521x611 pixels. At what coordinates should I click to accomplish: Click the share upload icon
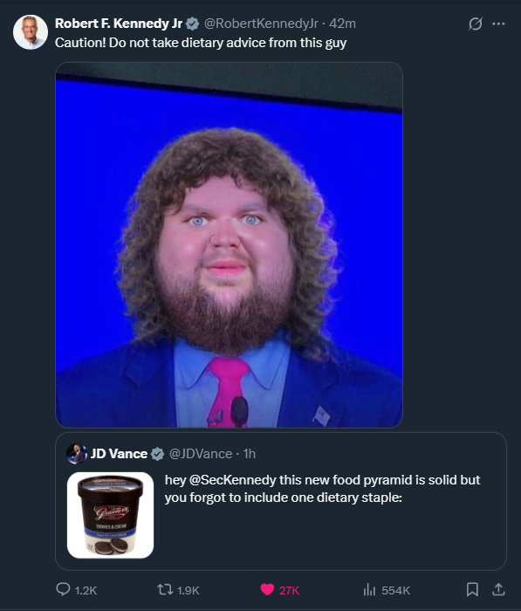(498, 589)
